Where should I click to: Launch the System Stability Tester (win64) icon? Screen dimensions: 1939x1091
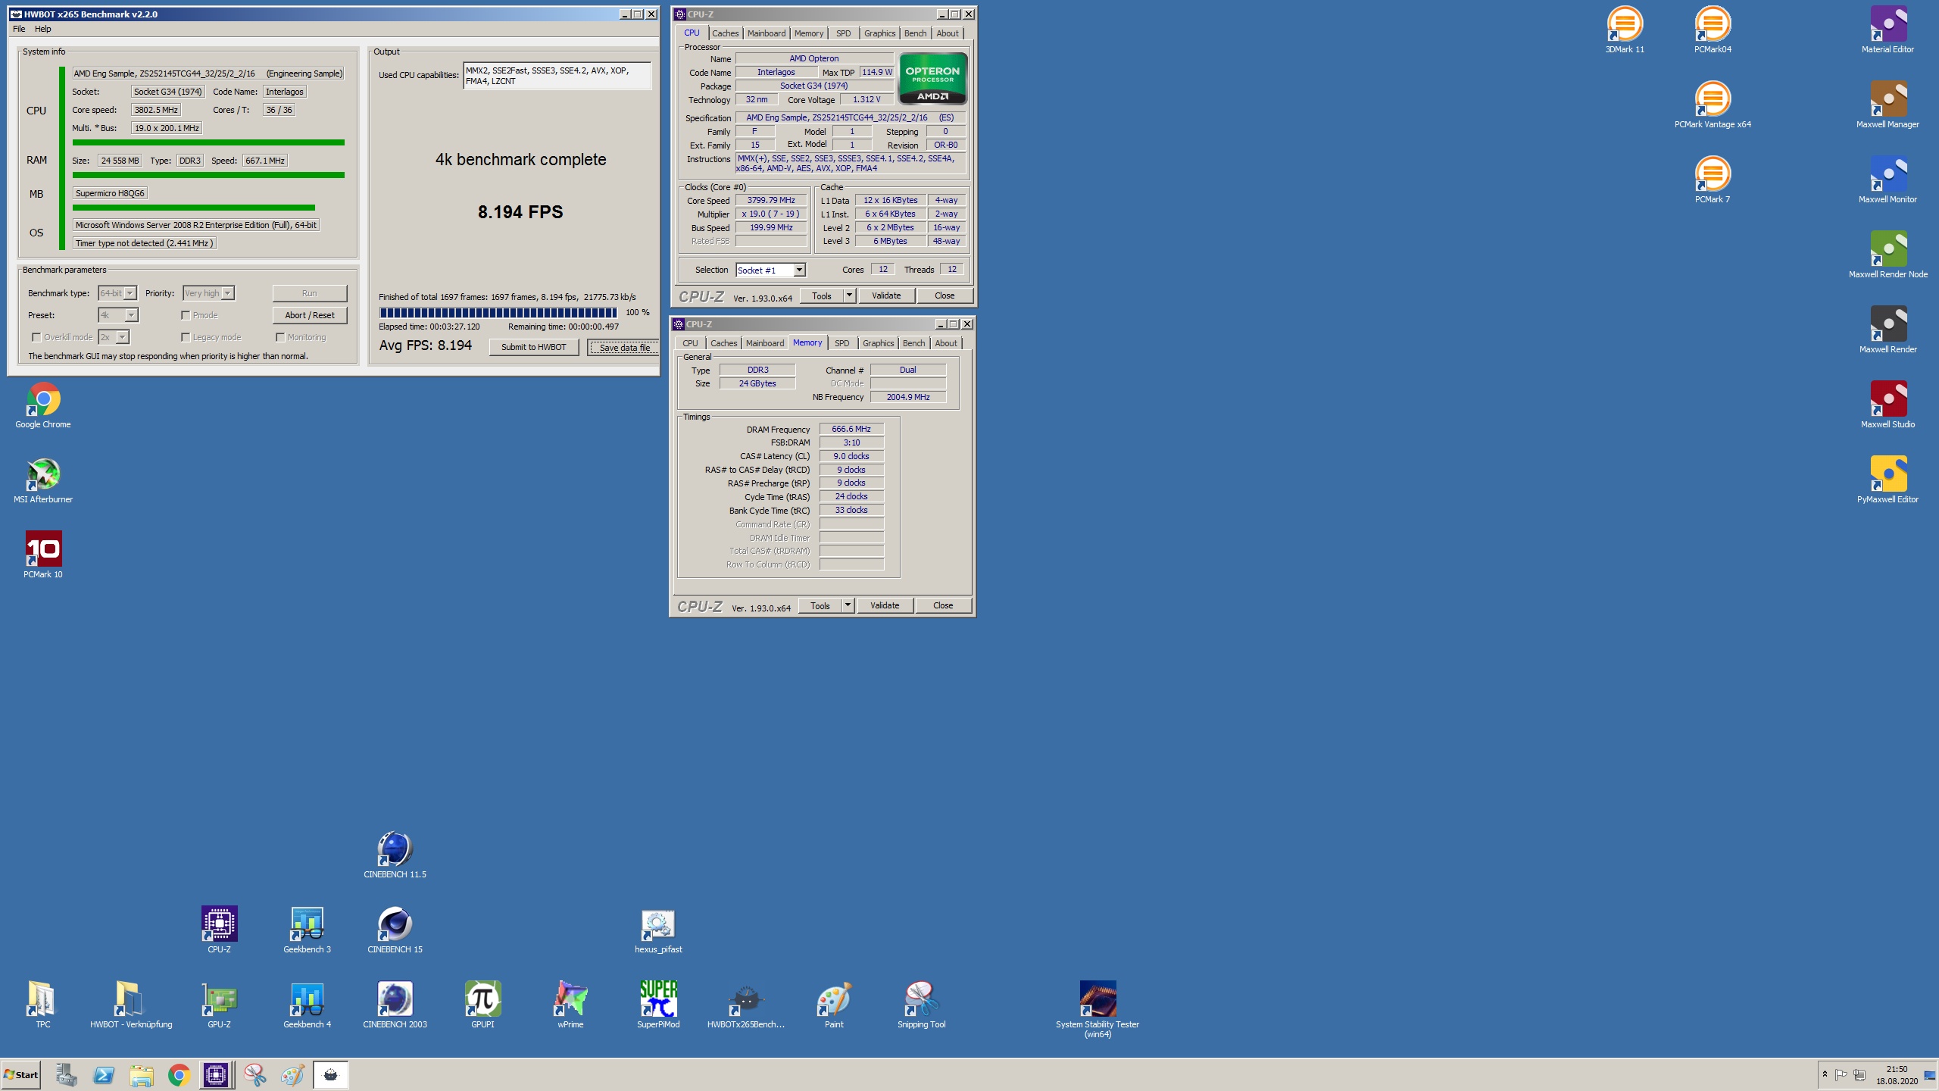click(x=1098, y=1010)
